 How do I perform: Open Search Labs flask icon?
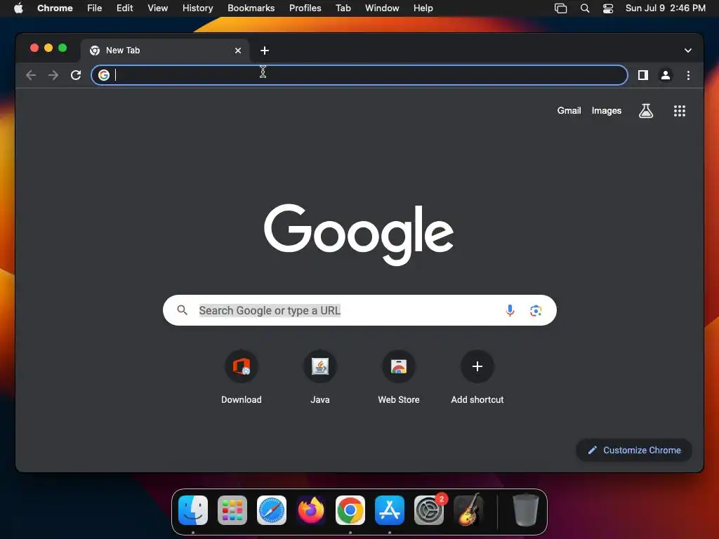[x=646, y=111]
